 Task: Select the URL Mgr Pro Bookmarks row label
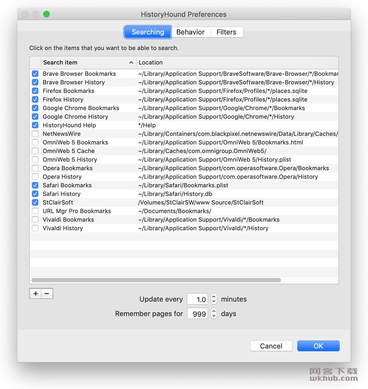click(x=77, y=211)
